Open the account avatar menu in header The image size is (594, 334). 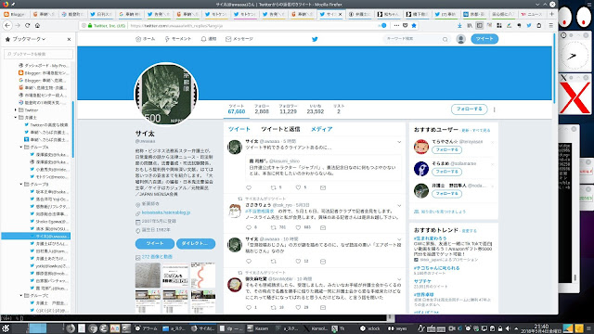[460, 39]
